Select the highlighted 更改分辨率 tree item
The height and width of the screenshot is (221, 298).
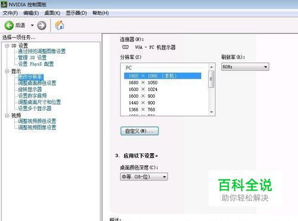click(30, 77)
